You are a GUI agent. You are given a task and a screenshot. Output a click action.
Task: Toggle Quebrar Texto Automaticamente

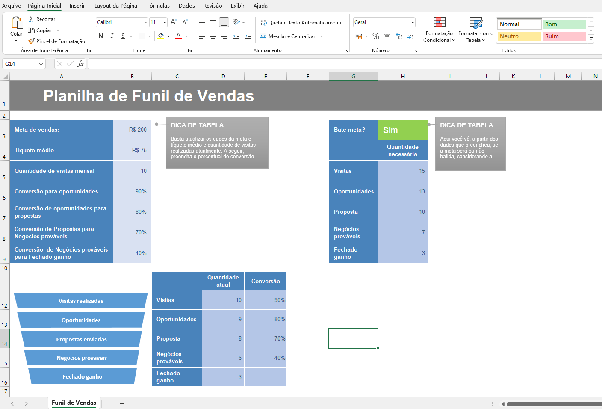[301, 23]
